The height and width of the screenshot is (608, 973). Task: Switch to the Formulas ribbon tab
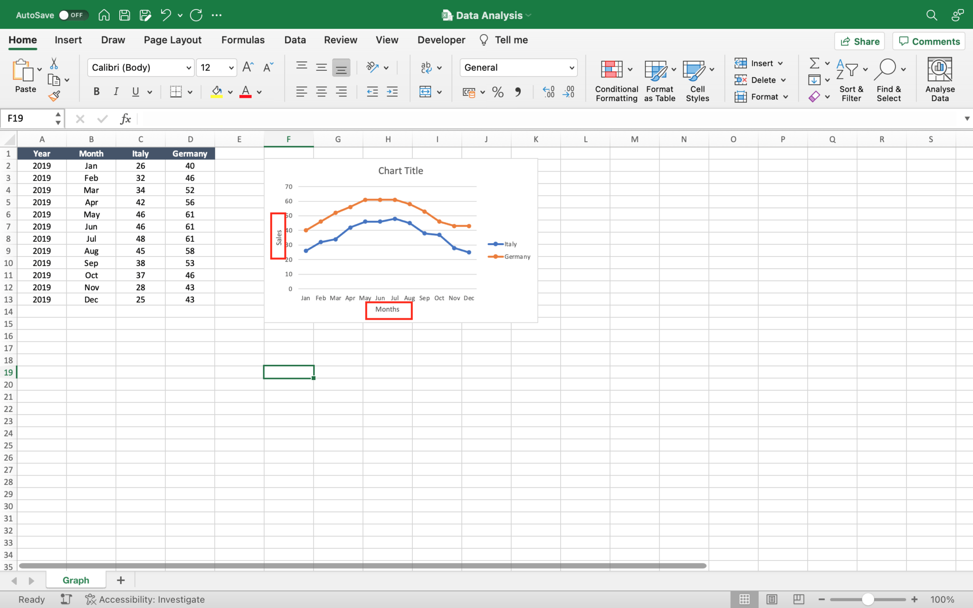pos(243,40)
